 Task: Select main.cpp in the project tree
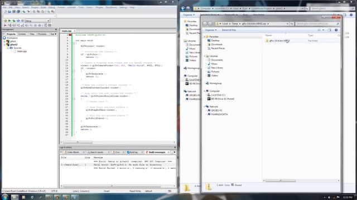(x=22, y=52)
